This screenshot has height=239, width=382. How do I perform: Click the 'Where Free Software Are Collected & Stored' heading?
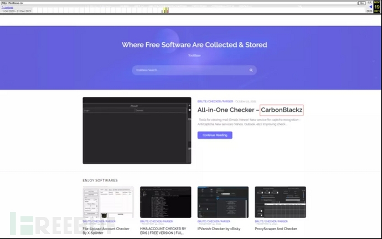coord(194,45)
